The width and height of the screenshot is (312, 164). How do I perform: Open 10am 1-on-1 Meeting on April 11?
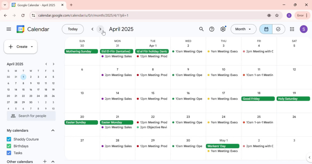point(258,75)
